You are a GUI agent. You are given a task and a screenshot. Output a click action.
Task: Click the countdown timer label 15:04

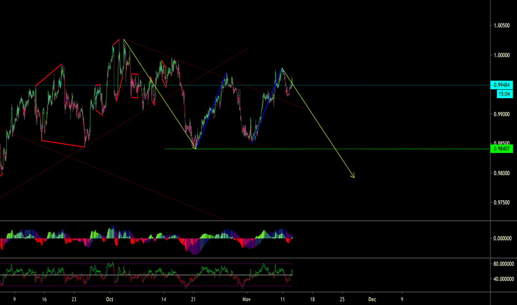[x=504, y=94]
